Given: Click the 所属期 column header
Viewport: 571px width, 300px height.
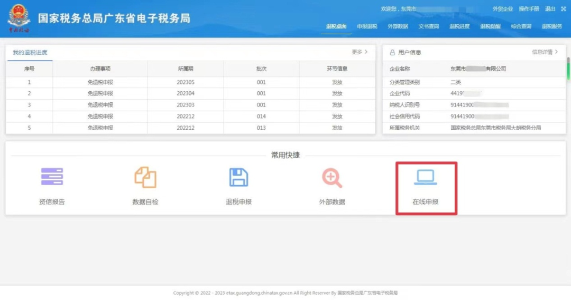Looking at the screenshot, I should tap(186, 69).
